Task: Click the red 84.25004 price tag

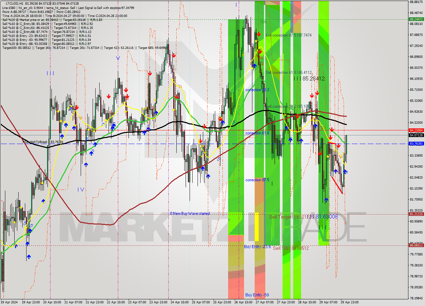Action: pos(416,130)
